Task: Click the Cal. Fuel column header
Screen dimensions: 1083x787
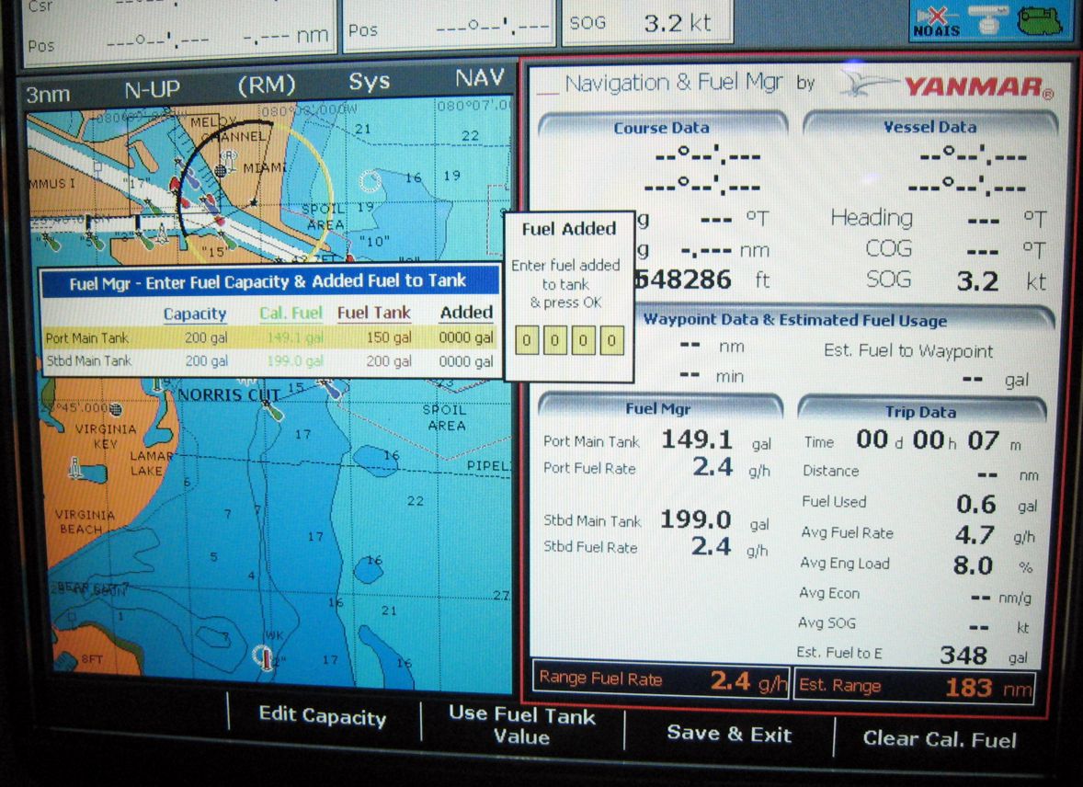Action: (x=291, y=313)
